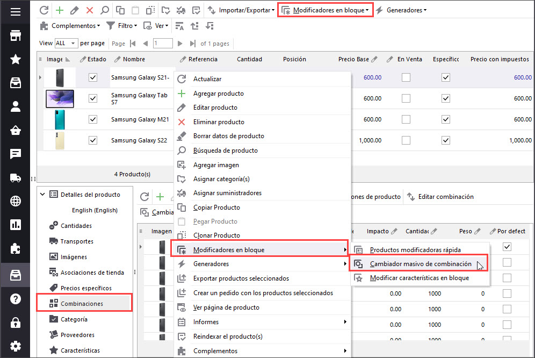This screenshot has height=358, width=535.
Task: Click the delivery truck sidebar icon
Action: pyautogui.click(x=16, y=177)
